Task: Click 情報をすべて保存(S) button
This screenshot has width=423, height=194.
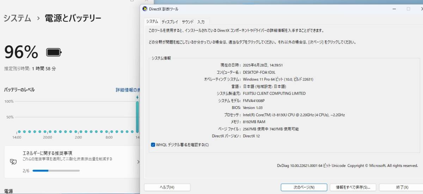Action: (353, 187)
